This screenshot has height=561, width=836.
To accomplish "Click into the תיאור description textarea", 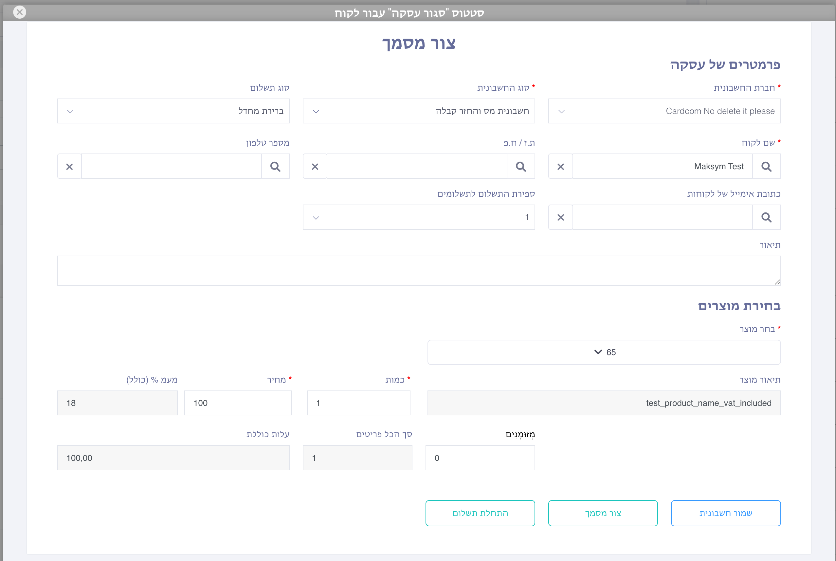I will coord(419,270).
